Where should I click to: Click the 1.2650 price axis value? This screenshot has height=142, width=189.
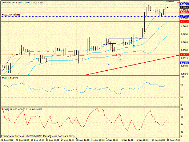pyautogui.click(x=184, y=35)
